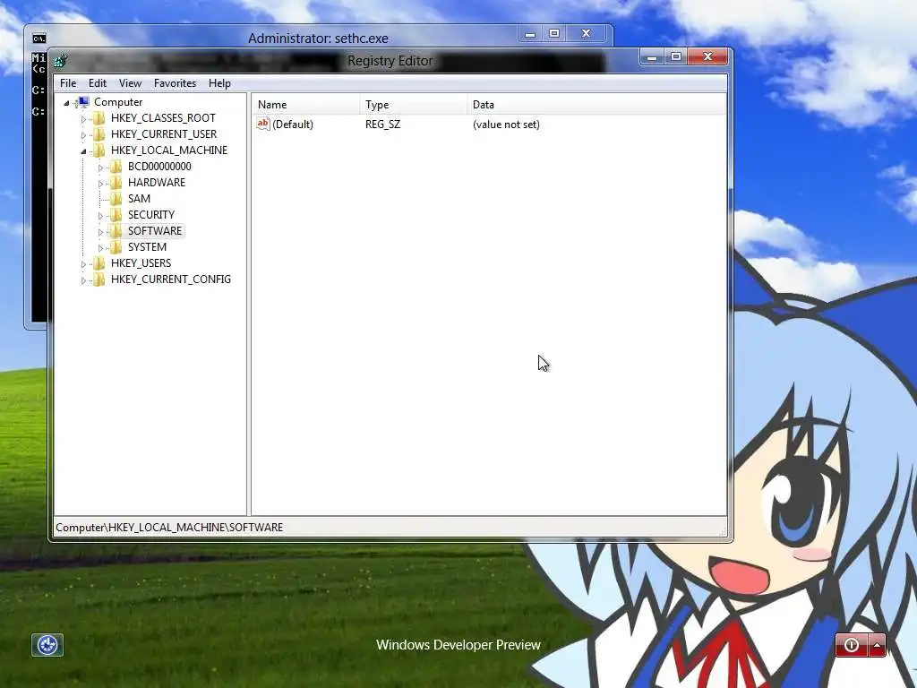Click the SOFTWARE folder icon
This screenshot has height=688, width=917.
(x=116, y=231)
